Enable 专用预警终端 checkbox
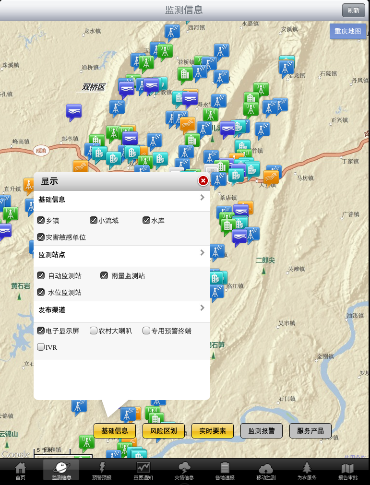 pos(146,331)
